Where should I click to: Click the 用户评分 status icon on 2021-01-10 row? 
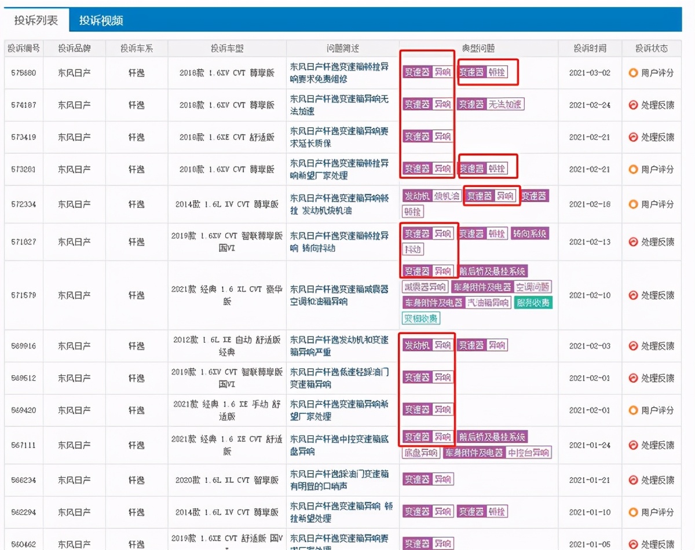[x=634, y=512]
